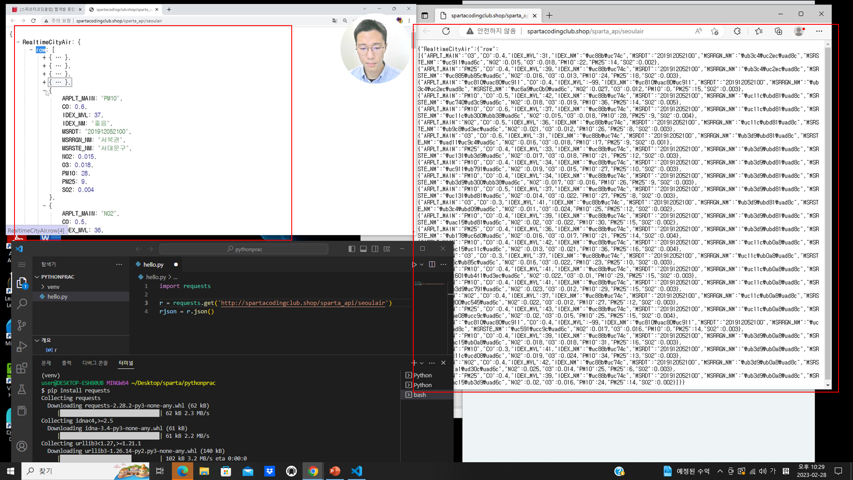
Task: Open a new tab in Chrome
Action: [169, 9]
